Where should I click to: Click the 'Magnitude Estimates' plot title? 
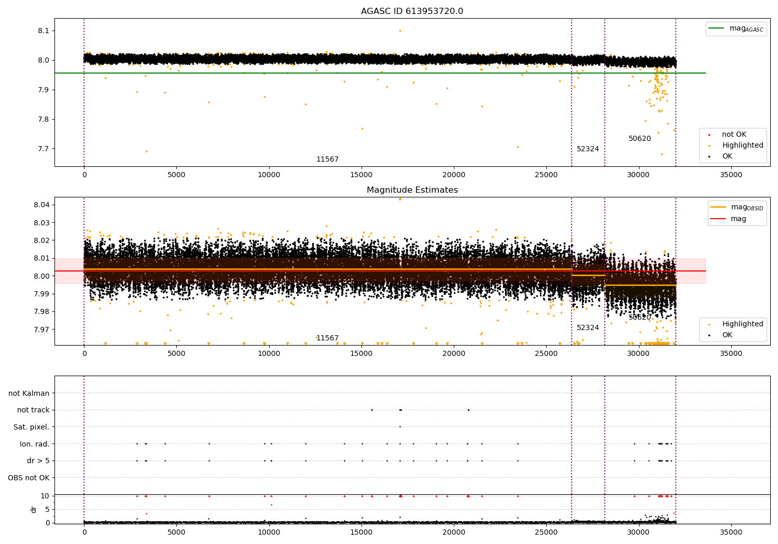[x=412, y=190]
